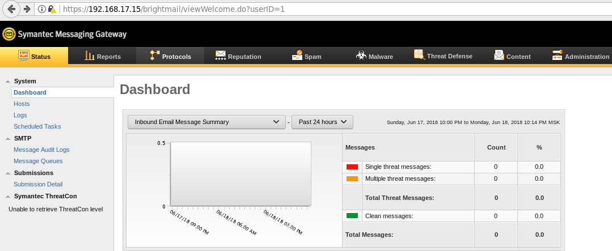Screen dimensions: 612x251
Task: Click the % column header
Action: coord(539,147)
